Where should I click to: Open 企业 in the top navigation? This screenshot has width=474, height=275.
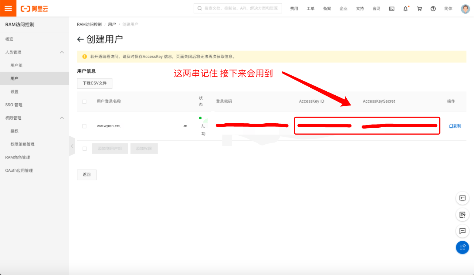click(x=343, y=9)
